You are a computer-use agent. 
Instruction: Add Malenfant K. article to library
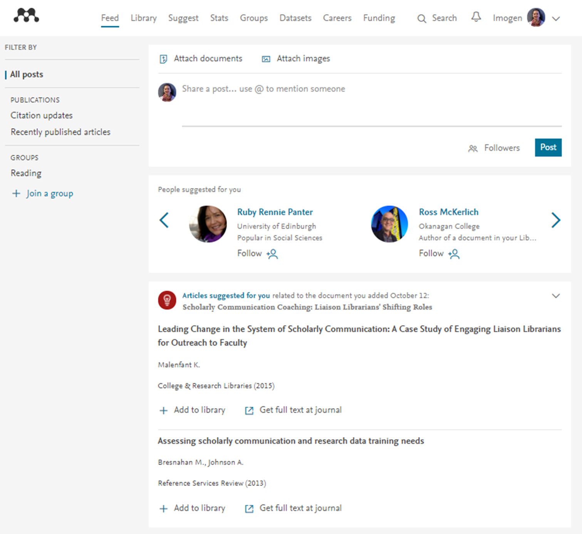pyautogui.click(x=192, y=410)
